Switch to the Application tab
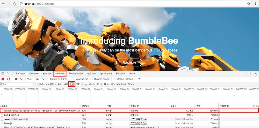This screenshot has width=259, height=128. (106, 74)
